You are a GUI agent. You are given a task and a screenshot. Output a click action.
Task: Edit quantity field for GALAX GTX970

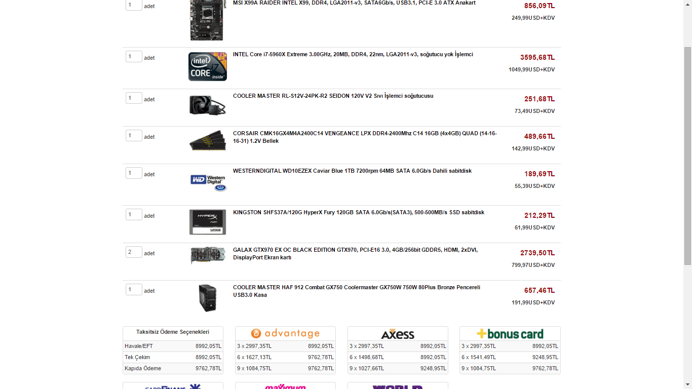point(134,252)
